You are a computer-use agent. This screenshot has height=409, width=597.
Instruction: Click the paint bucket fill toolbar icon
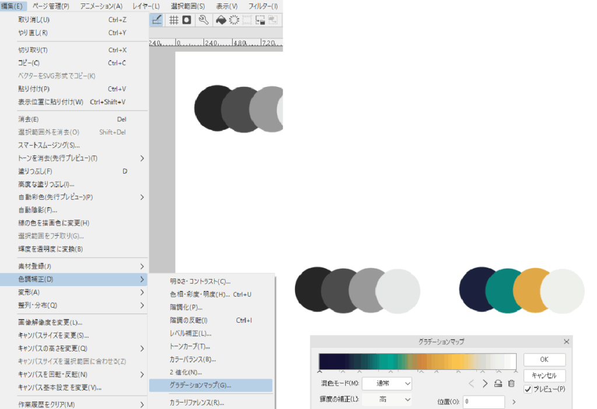pyautogui.click(x=221, y=20)
